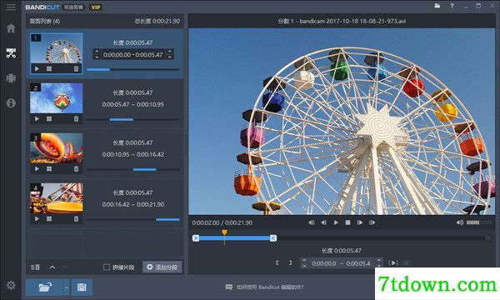This screenshot has width=500, height=300.
Task: Select the Cut mode scissors icon
Action: [x=11, y=53]
